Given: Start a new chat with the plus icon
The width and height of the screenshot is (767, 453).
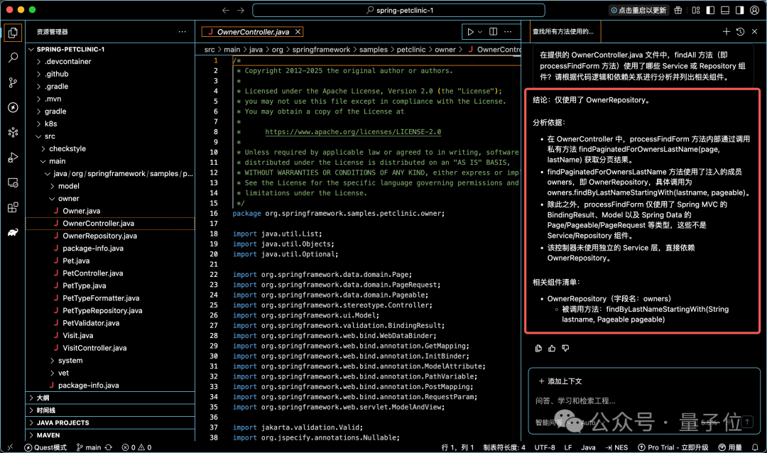Looking at the screenshot, I should click(x=726, y=32).
